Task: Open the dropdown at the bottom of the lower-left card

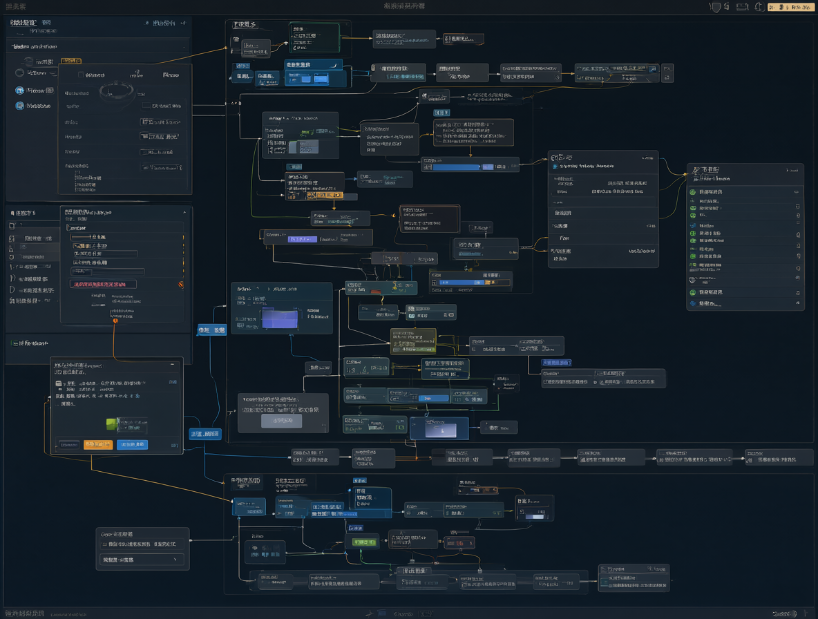Action: [142, 560]
